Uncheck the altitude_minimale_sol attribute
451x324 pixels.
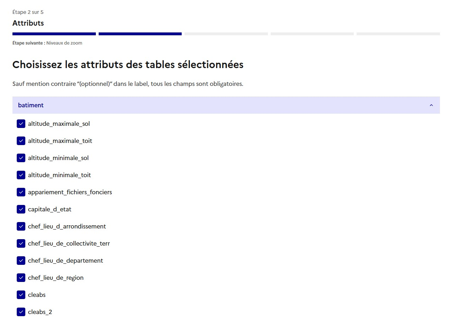tap(21, 158)
